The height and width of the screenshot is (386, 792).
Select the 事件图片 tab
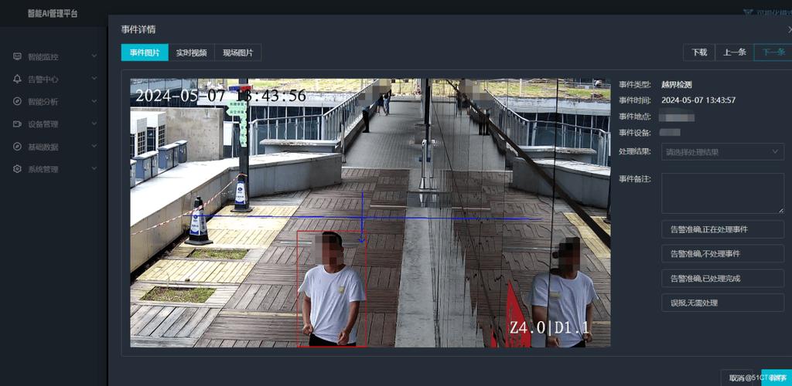click(x=145, y=52)
